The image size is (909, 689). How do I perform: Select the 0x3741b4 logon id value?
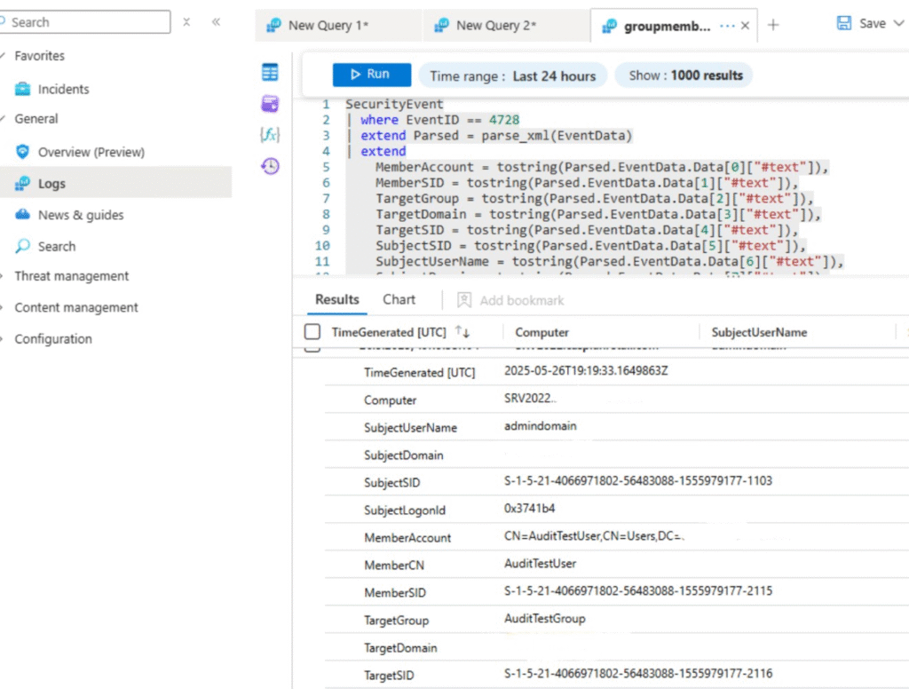tap(529, 508)
